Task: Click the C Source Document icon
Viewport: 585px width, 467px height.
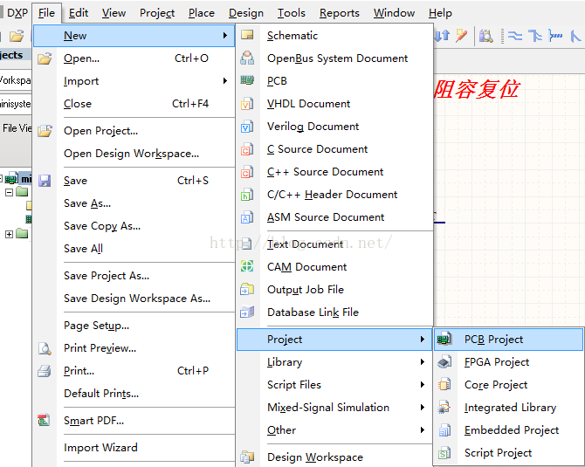Action: tap(247, 148)
